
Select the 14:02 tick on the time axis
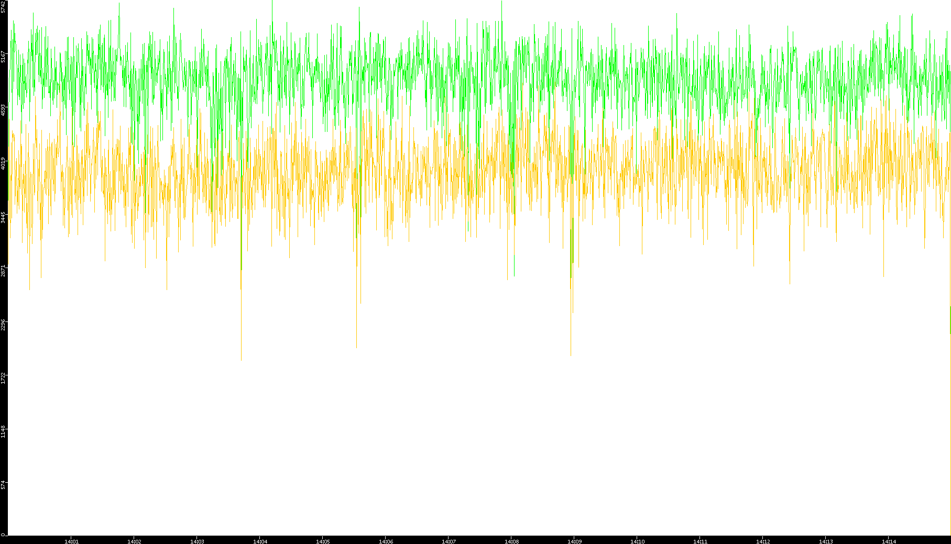[x=134, y=541]
